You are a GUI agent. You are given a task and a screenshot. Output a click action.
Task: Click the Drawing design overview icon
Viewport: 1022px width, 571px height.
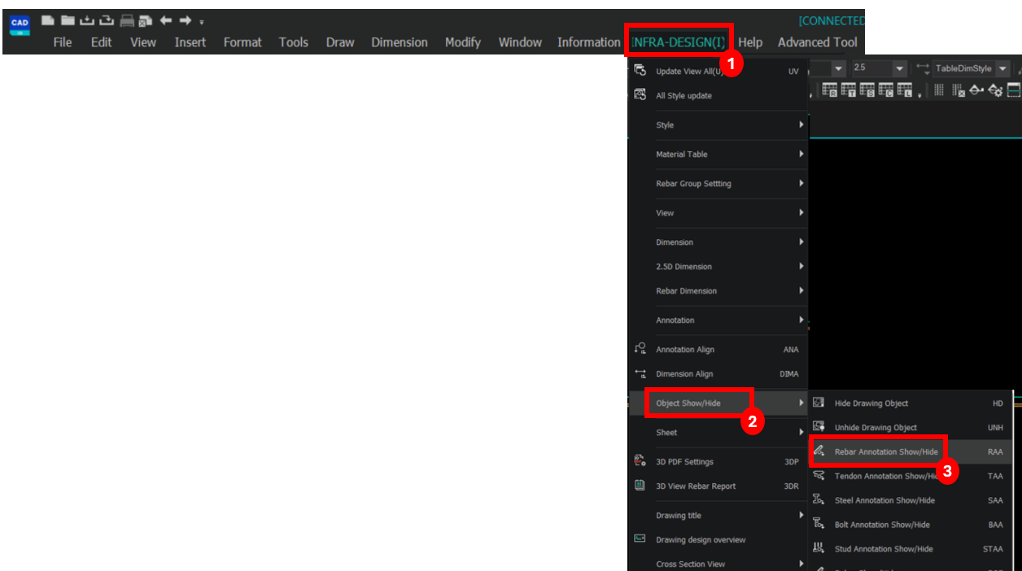640,539
